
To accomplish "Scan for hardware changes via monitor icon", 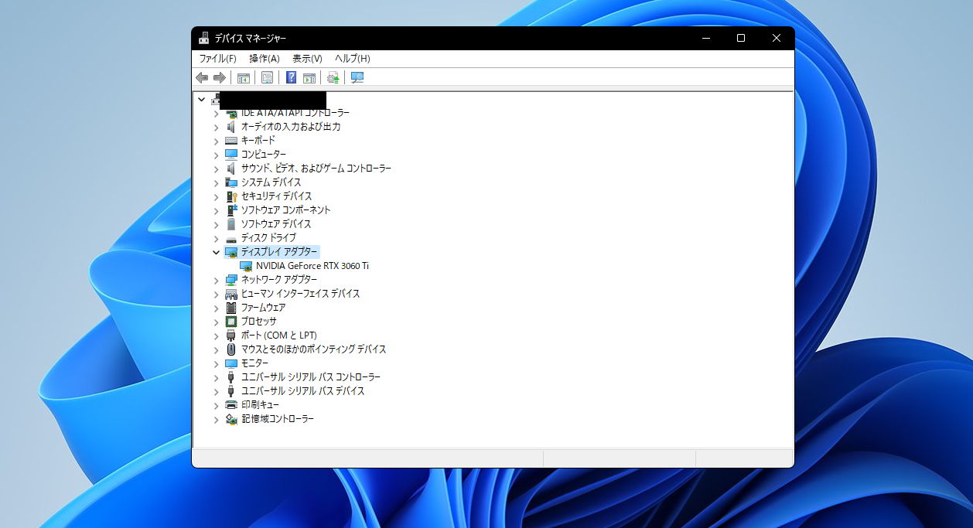I will 357,77.
